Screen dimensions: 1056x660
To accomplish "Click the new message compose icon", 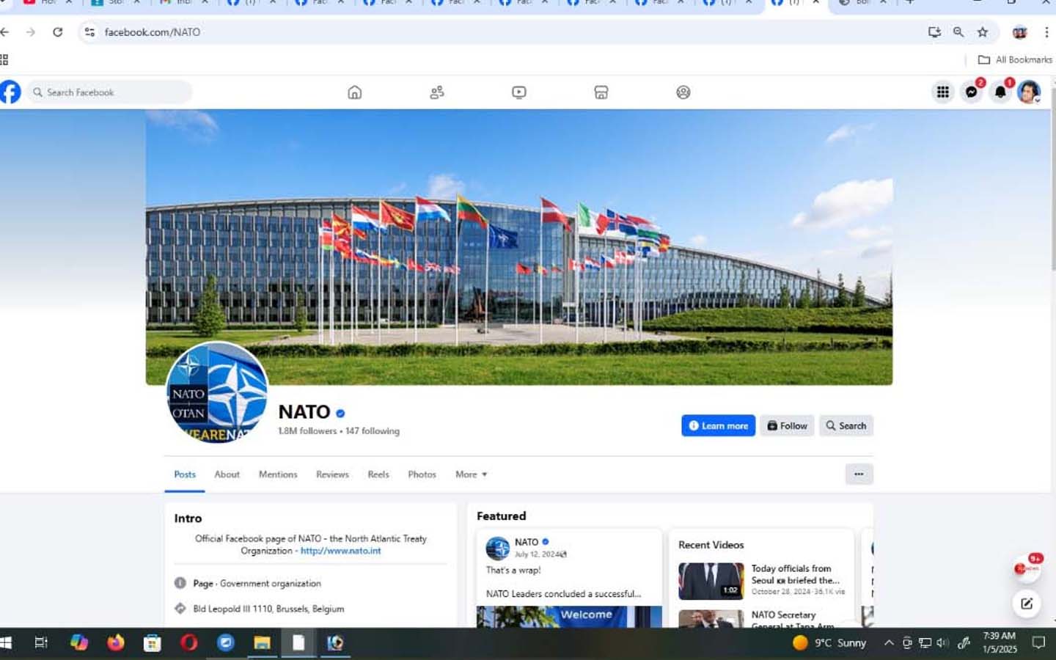I will tap(1027, 604).
